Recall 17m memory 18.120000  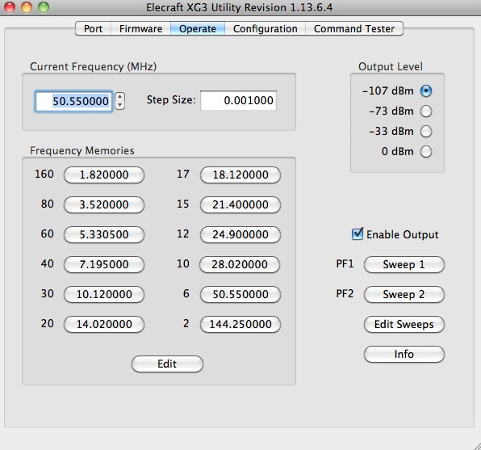coord(240,175)
